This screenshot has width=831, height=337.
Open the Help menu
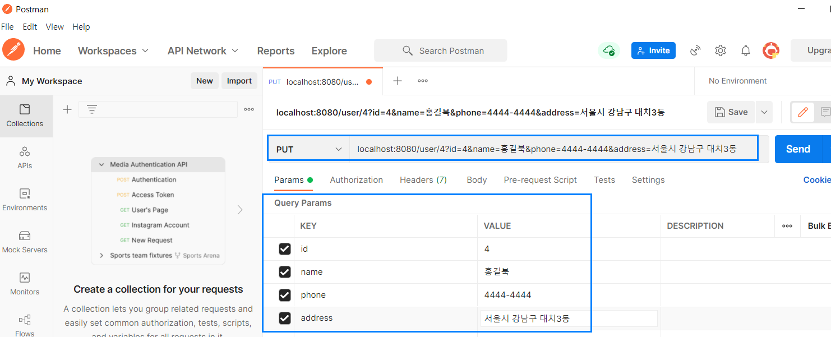click(x=81, y=26)
